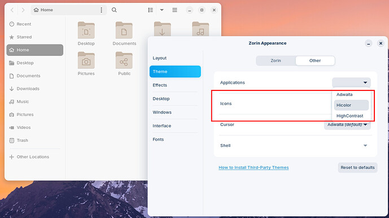Switch to the Zorin tab
This screenshot has height=218, width=389.
click(276, 60)
